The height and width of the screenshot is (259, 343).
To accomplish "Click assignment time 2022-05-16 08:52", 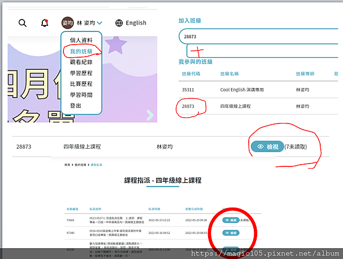I will pyautogui.click(x=159, y=233).
